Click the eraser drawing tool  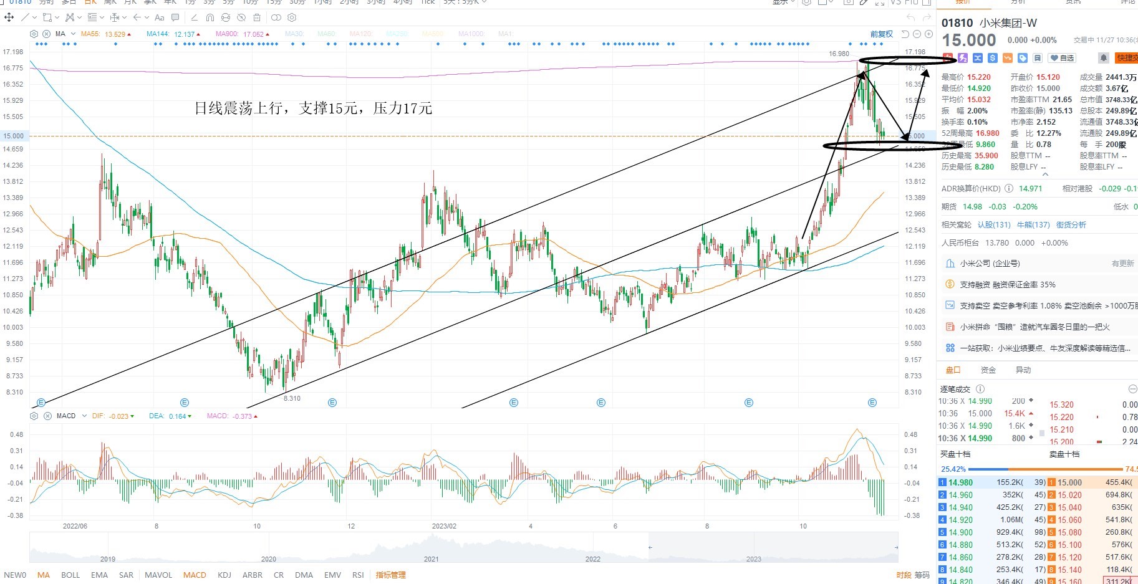[194, 17]
